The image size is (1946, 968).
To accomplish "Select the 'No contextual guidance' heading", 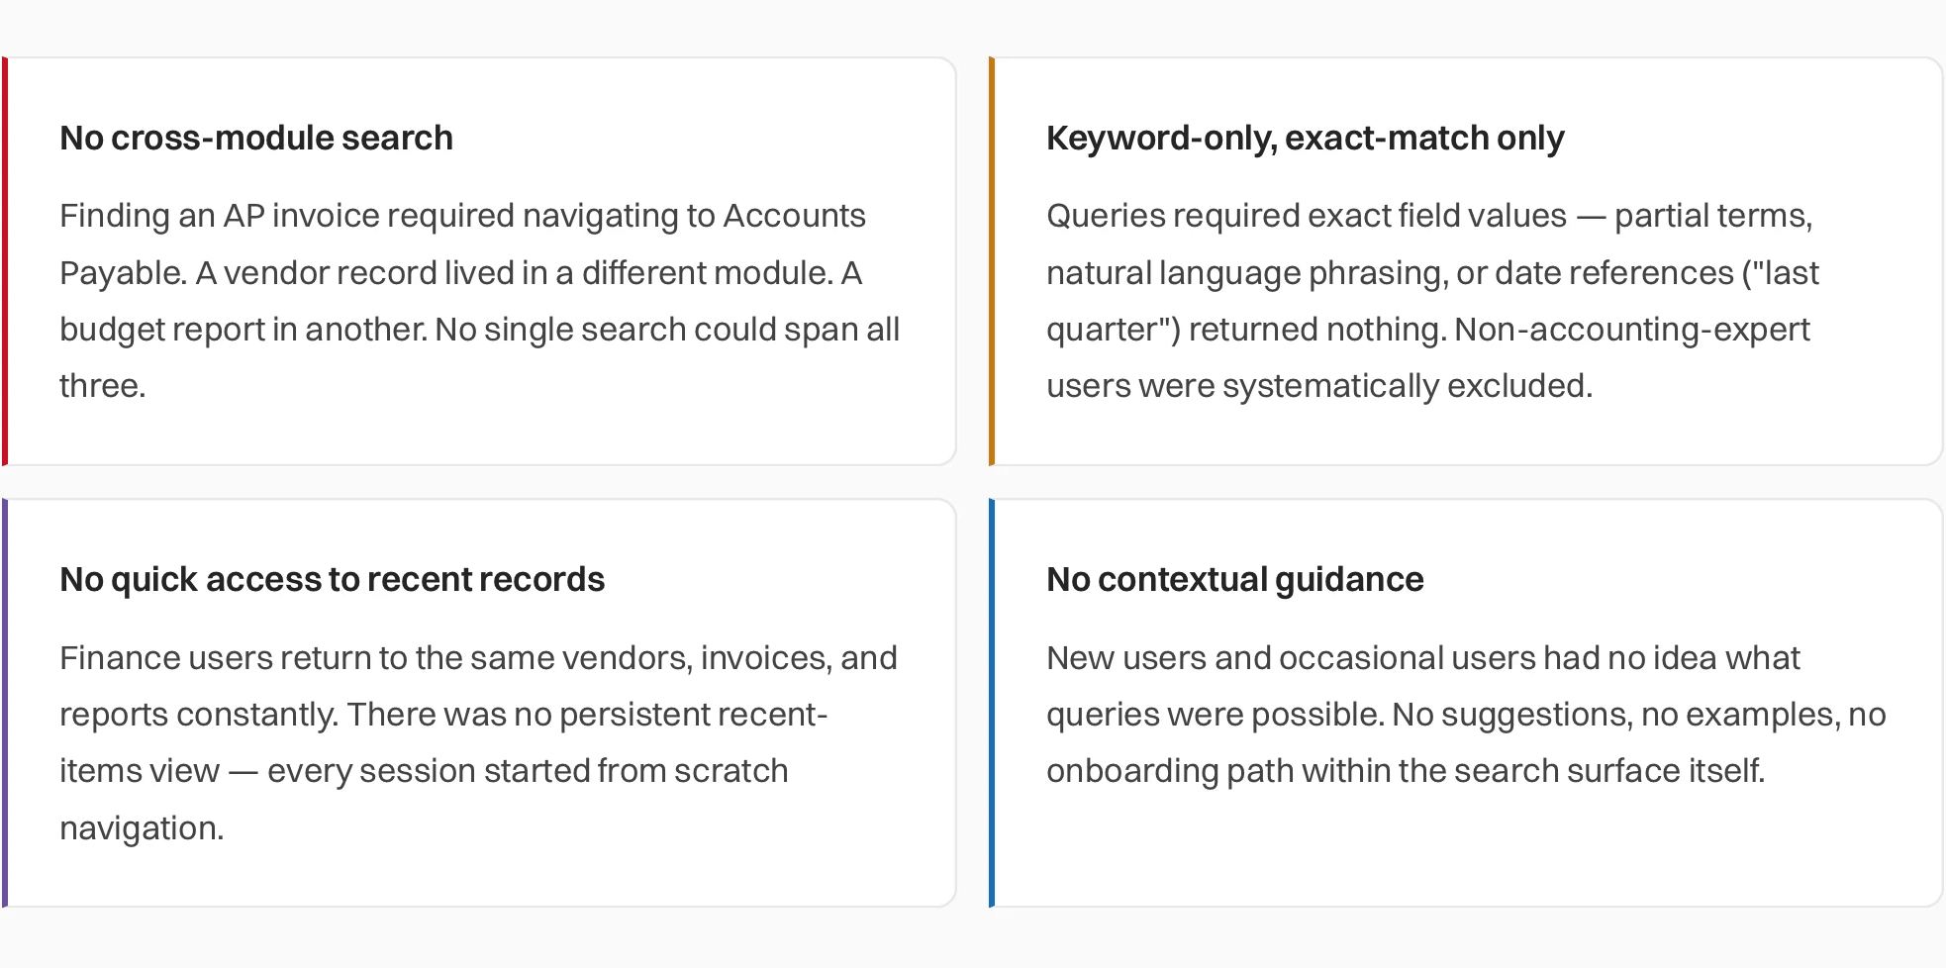I will [1234, 579].
